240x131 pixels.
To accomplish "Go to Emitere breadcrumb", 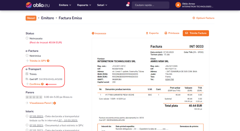I will click(x=48, y=18).
